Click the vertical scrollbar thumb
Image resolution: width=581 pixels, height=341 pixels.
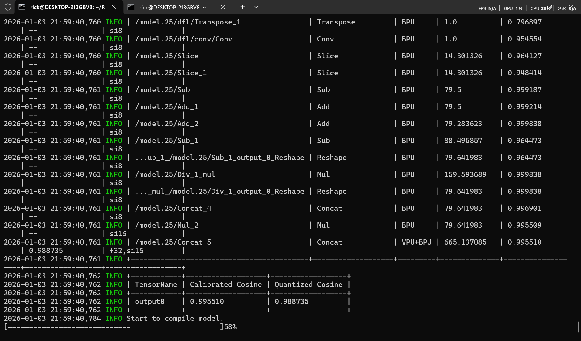578,326
